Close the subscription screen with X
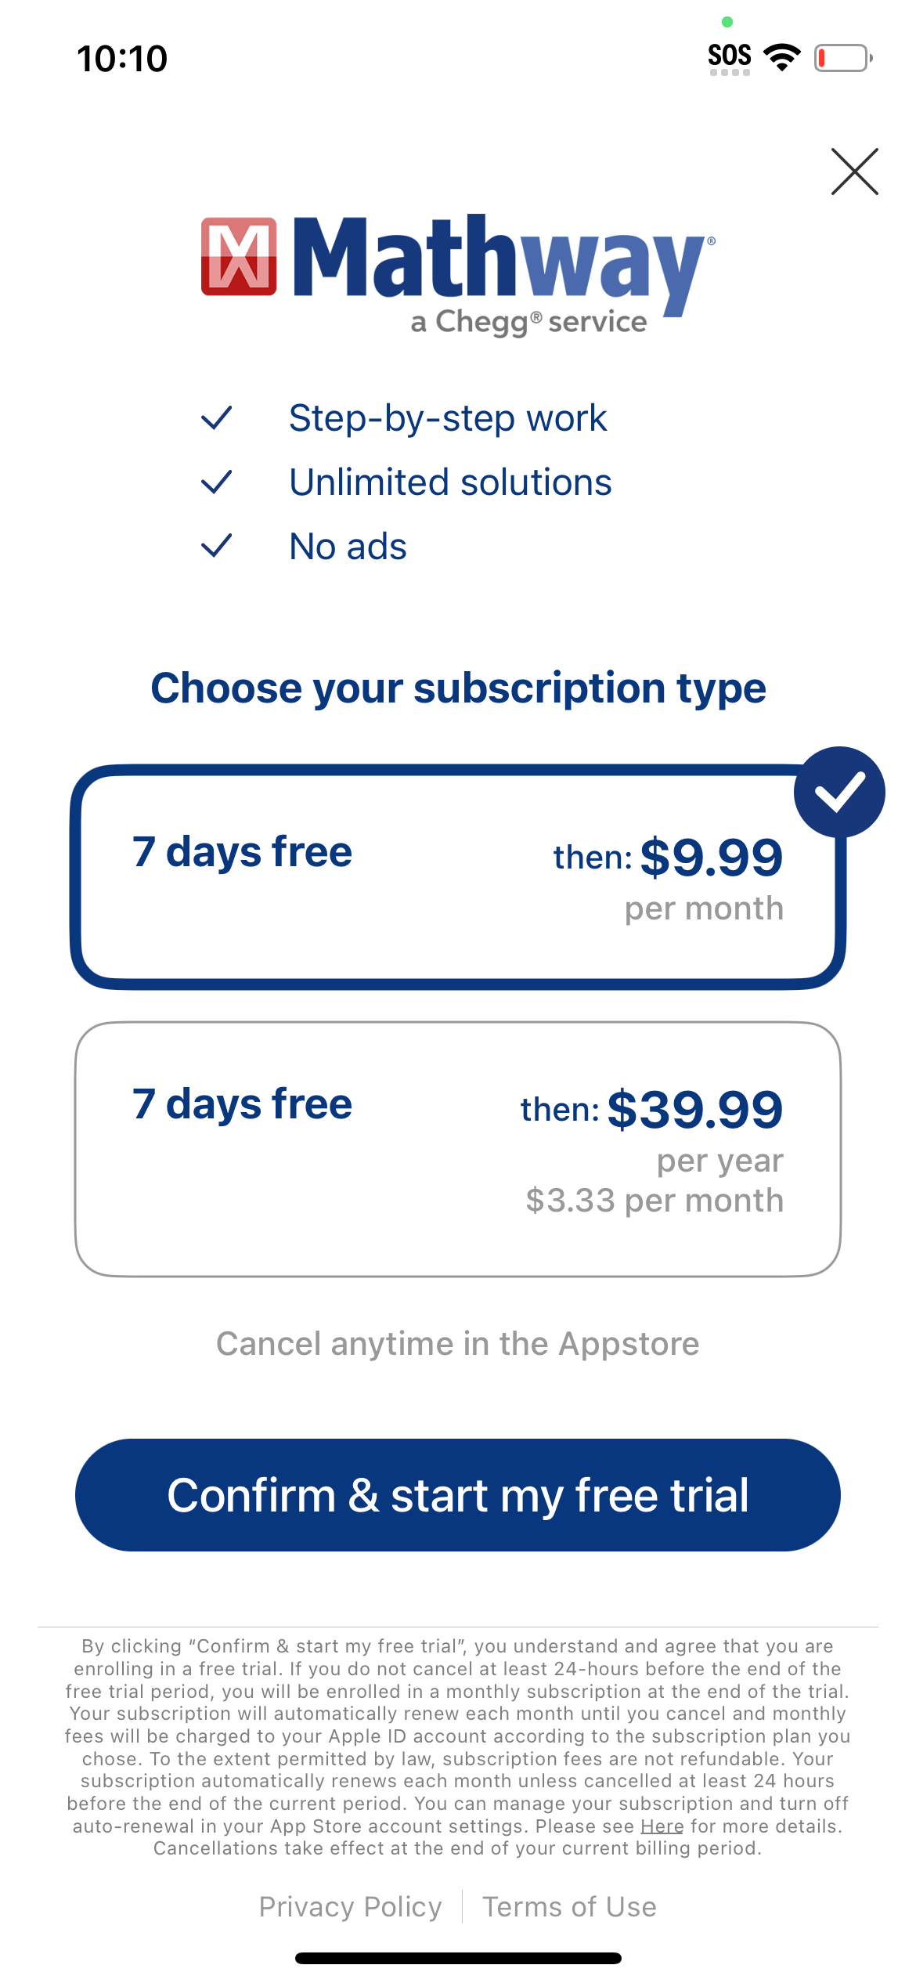Viewport: 916px width, 1983px height. click(854, 172)
